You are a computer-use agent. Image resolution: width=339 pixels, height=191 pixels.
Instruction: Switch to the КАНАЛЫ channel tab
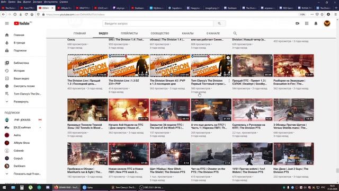[188, 33]
